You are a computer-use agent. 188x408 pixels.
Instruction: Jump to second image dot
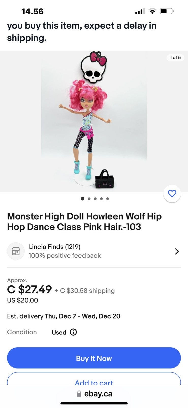(x=89, y=199)
